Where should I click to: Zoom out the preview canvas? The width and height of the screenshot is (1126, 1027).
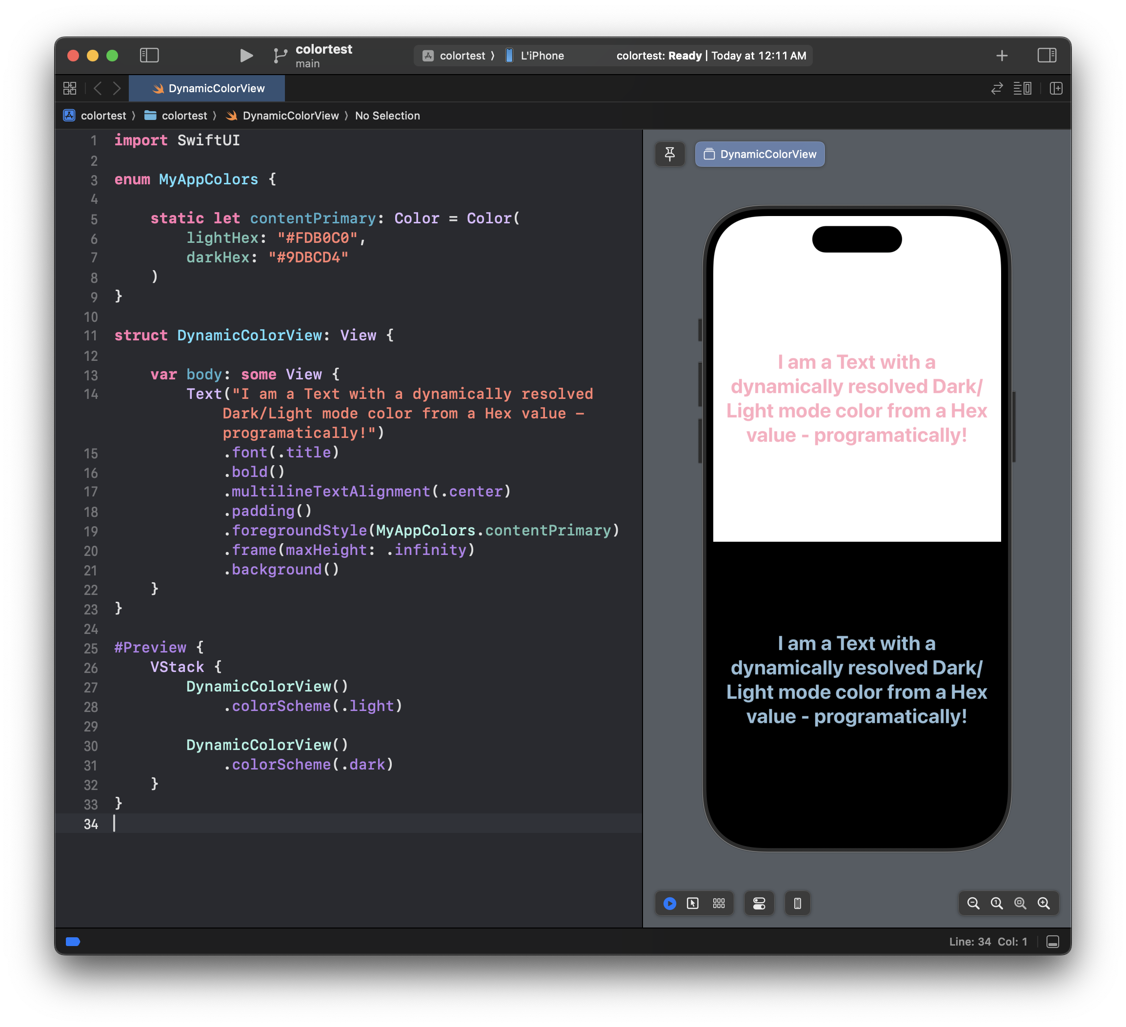(x=973, y=903)
